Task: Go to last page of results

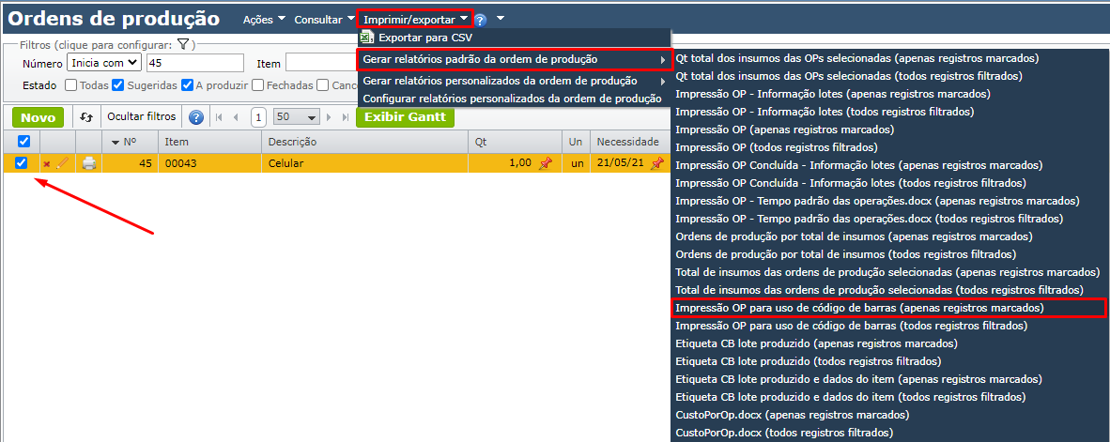Action: click(x=346, y=117)
